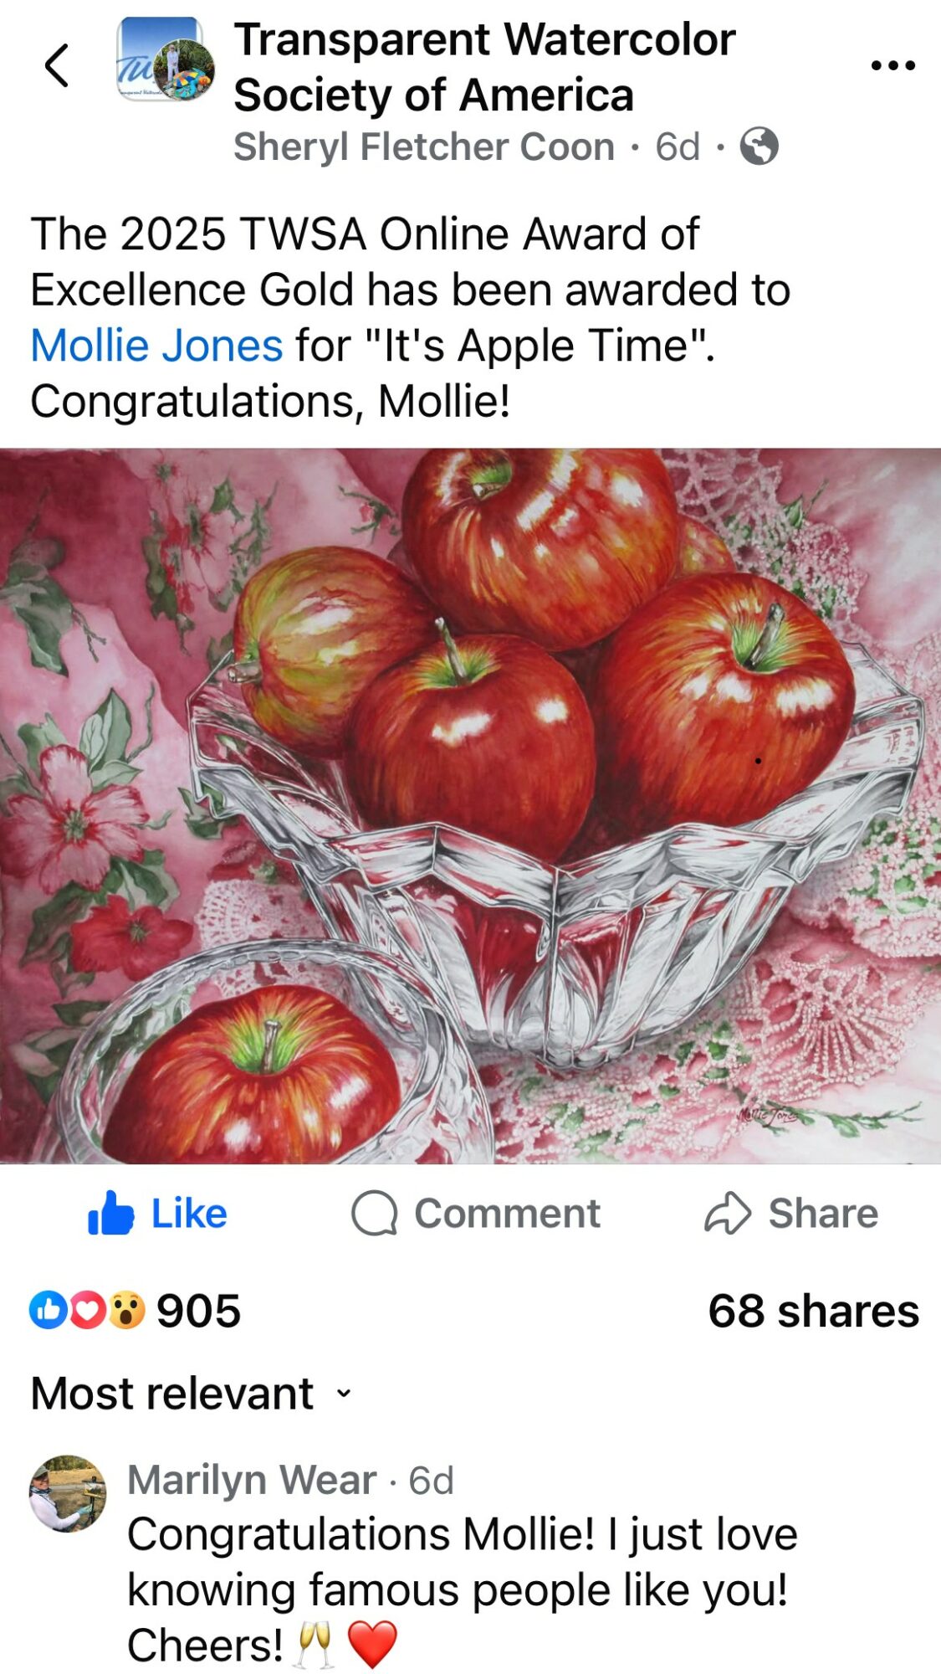Click the Like text label

pos(189,1214)
